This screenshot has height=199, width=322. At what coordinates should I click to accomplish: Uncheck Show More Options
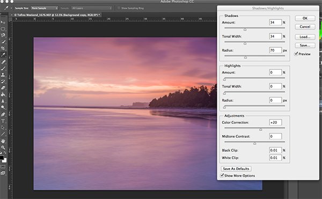(x=222, y=175)
